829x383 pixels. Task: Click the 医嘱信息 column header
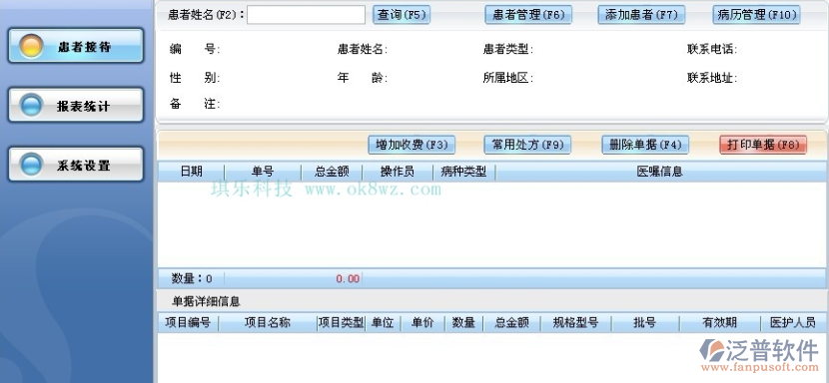click(660, 172)
